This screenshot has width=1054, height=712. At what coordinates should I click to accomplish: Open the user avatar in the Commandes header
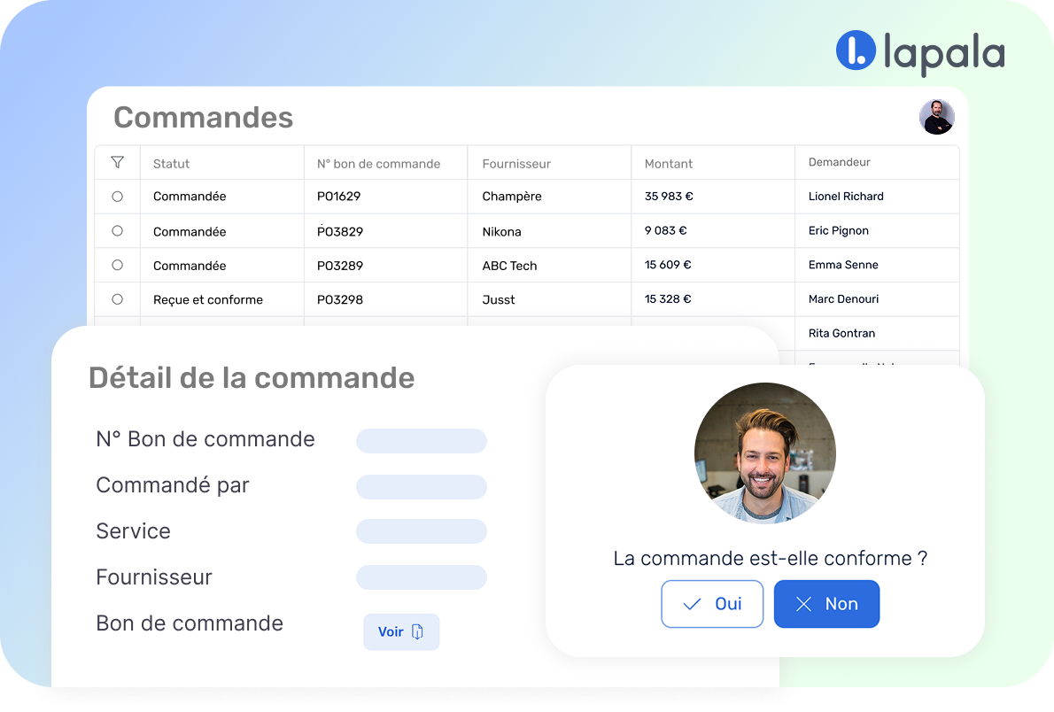(936, 116)
